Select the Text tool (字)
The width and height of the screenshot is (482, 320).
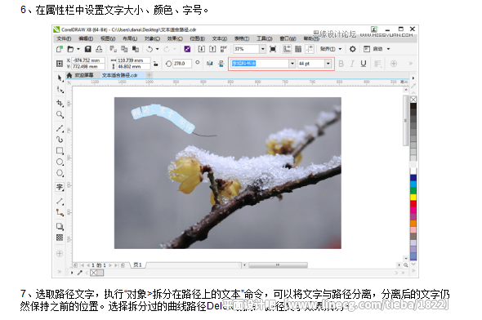coord(60,187)
